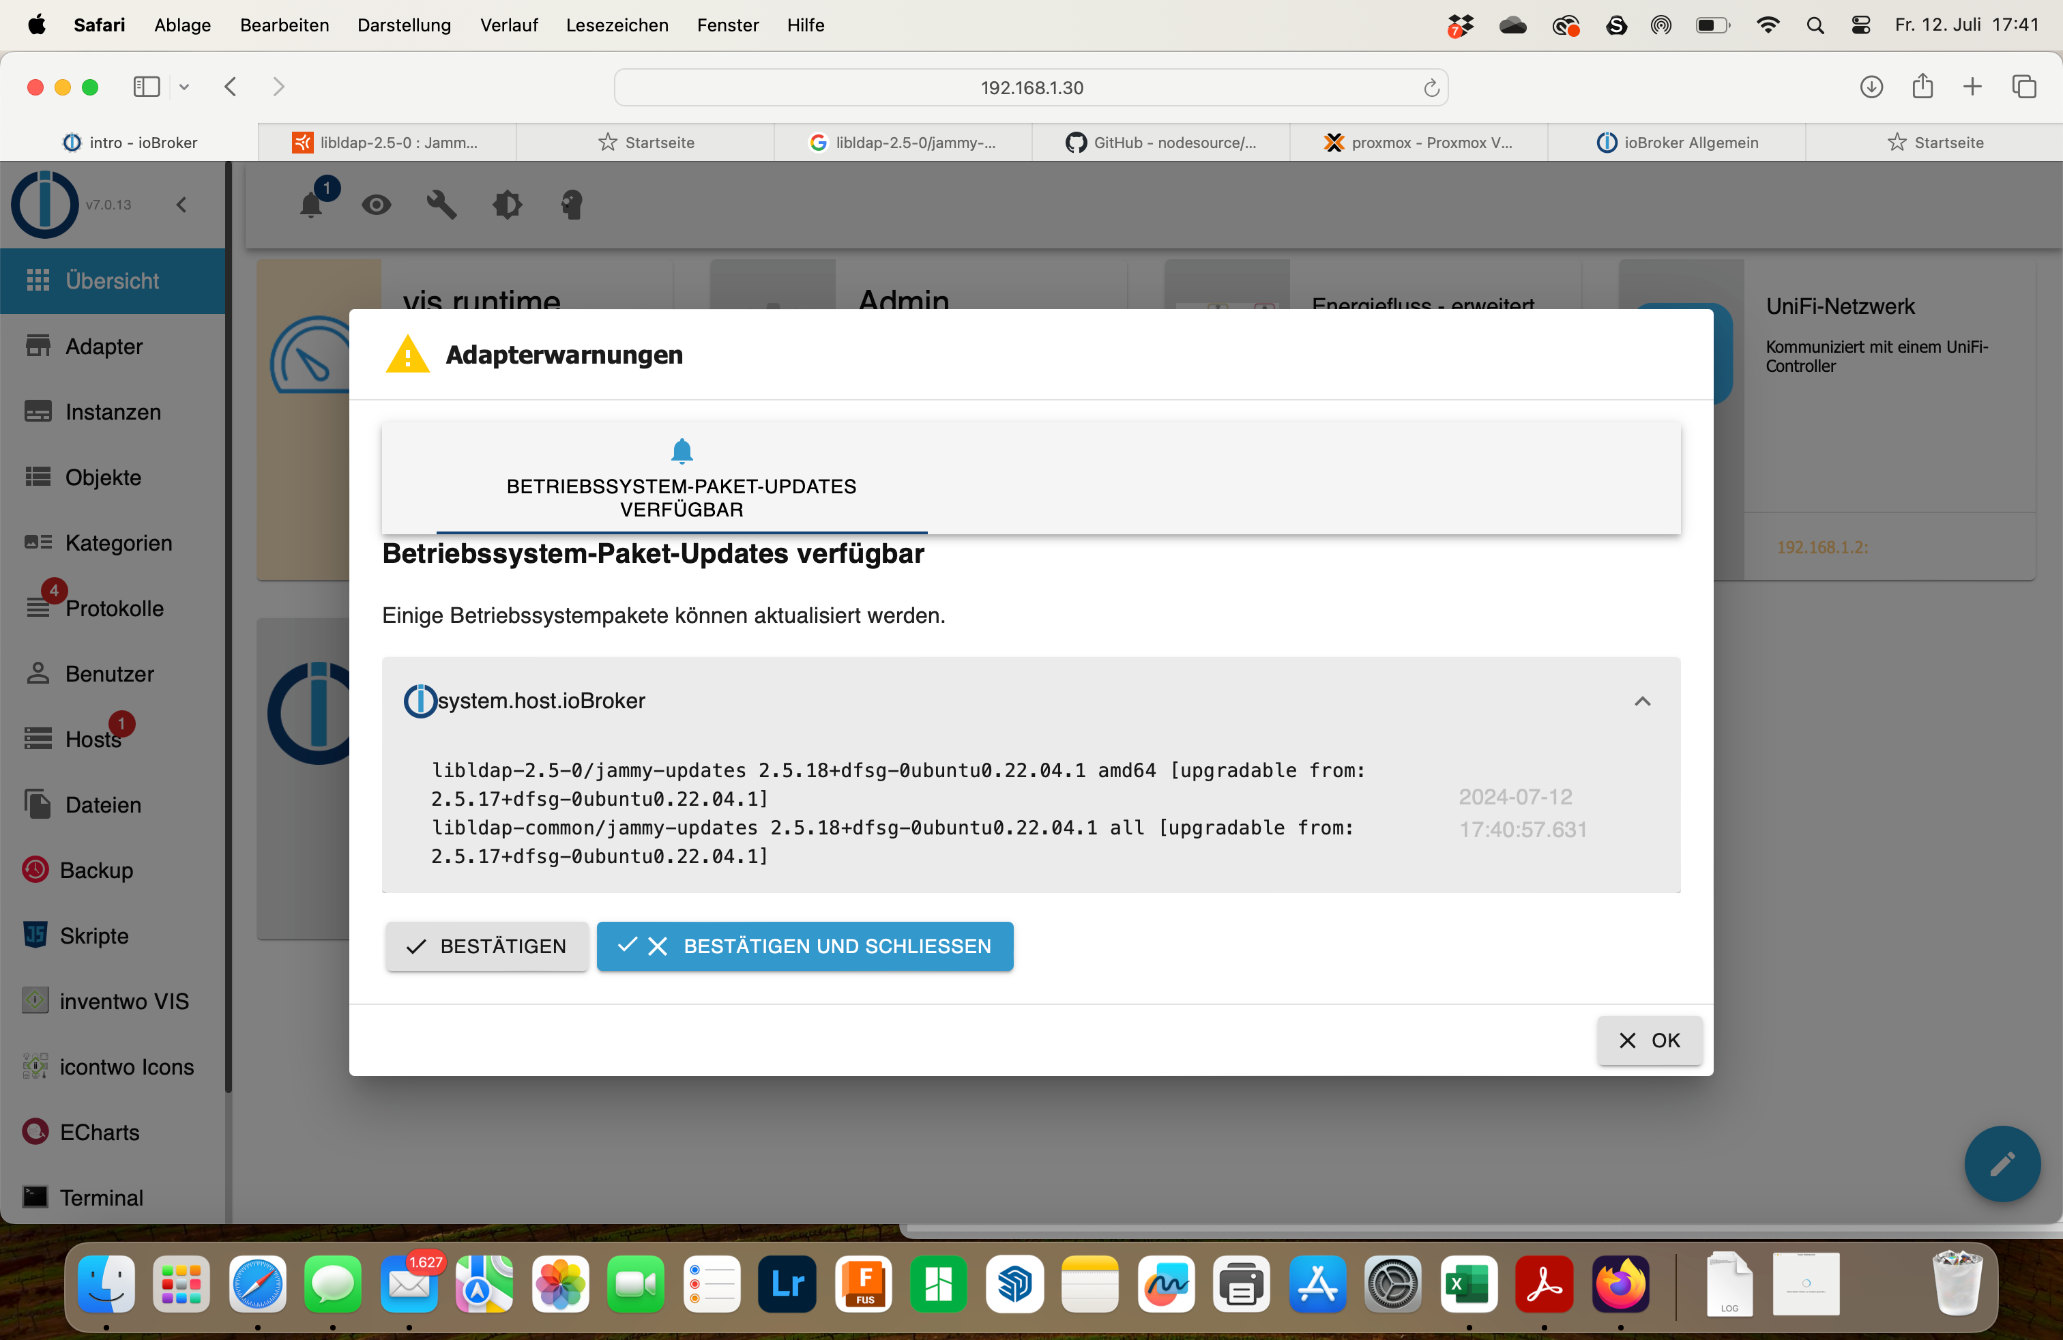The width and height of the screenshot is (2063, 1340).
Task: Open Protokolle in the sidebar
Action: pyautogui.click(x=113, y=609)
